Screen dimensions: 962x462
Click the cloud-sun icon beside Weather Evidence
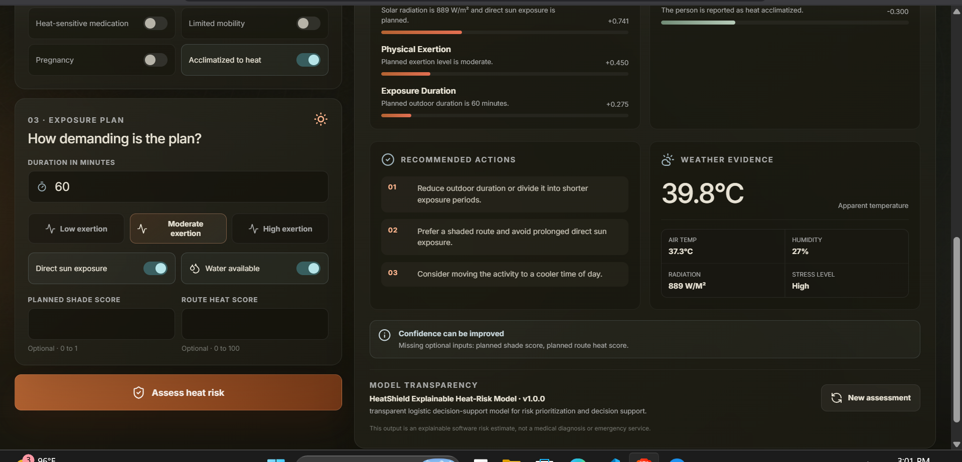coord(668,159)
